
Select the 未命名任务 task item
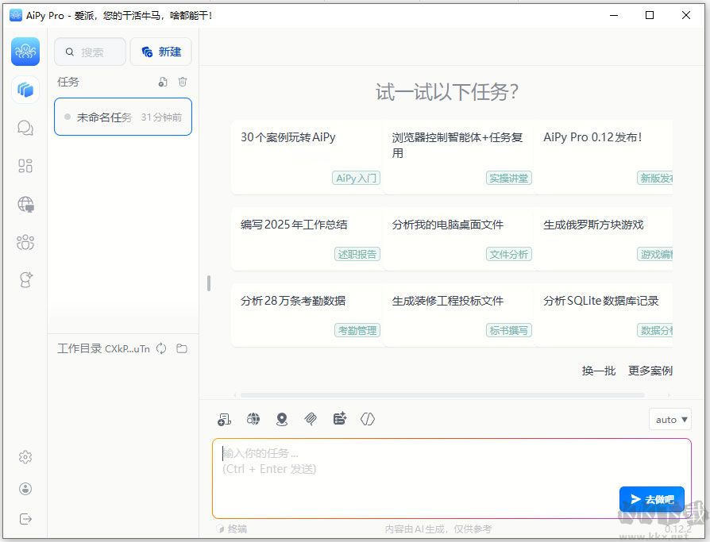(123, 117)
